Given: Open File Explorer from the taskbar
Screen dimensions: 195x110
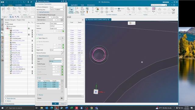Looking at the screenshot, I should pos(42,108).
